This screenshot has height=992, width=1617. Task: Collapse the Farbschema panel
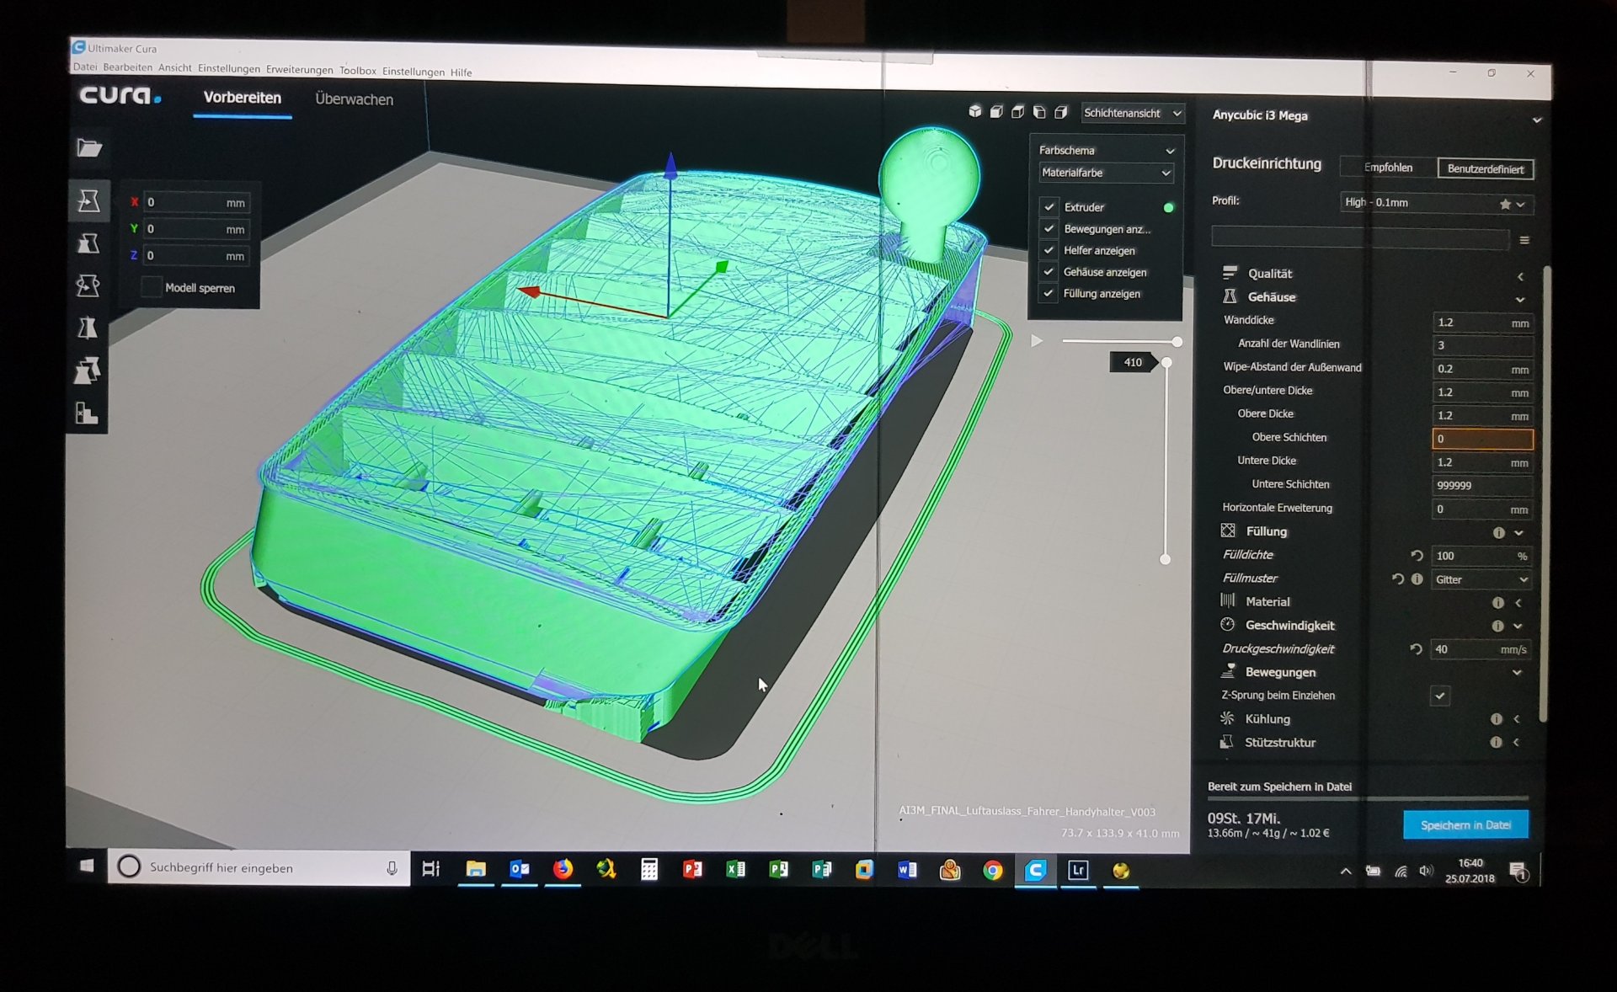[1170, 151]
